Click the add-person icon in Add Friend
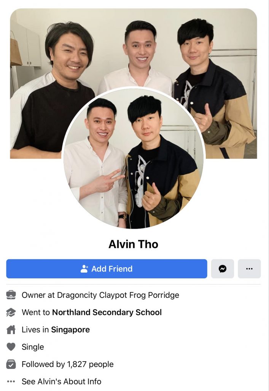 84,268
